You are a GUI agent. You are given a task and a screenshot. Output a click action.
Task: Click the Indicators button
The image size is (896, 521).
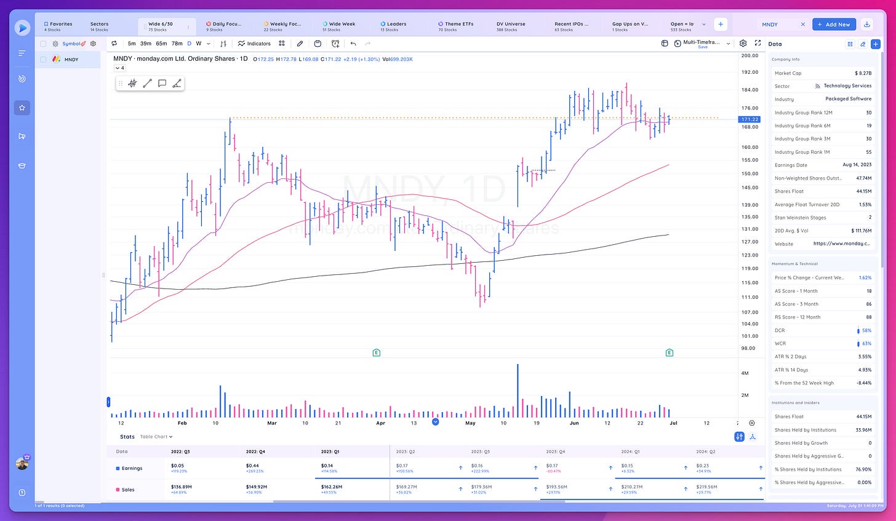254,44
